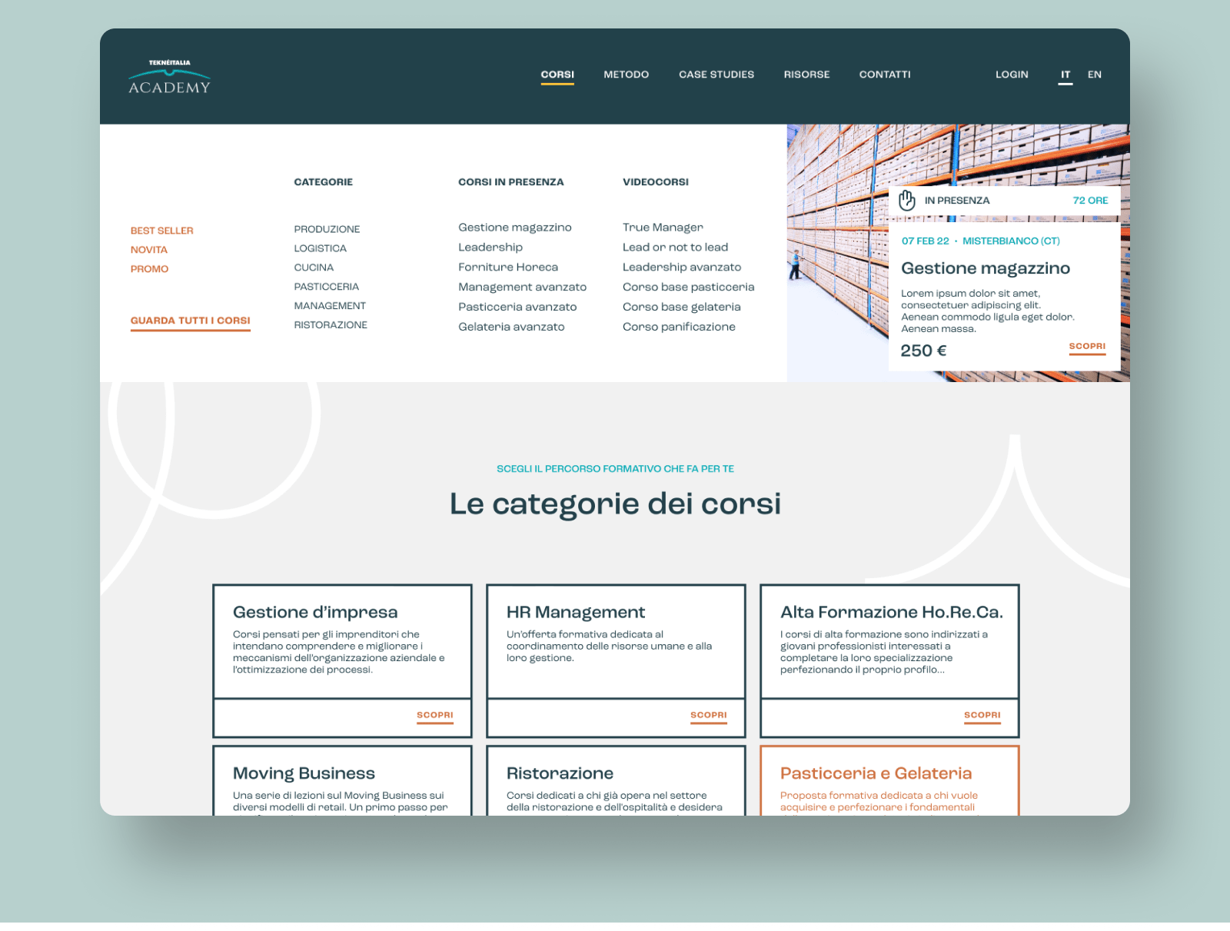Click Scopri on HR Management card
Viewport: 1230px width, 931px height.
pos(708,715)
